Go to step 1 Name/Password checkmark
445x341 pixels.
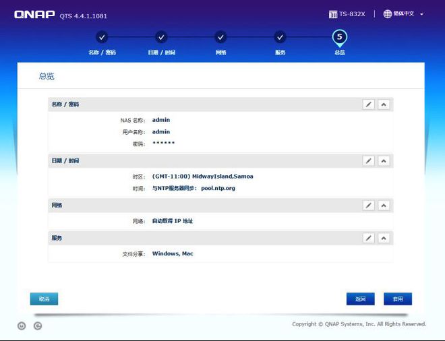(102, 37)
